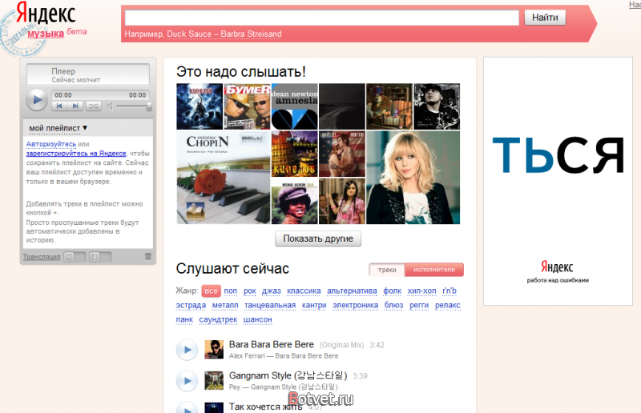Filter by genre 'панк'
Screen dimensions: 641x413
coord(184,319)
